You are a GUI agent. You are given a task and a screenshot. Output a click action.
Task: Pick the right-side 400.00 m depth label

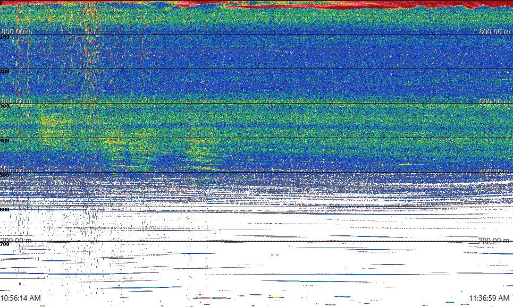(x=494, y=171)
